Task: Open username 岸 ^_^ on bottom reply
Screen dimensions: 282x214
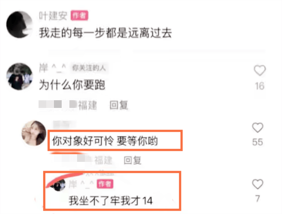Action: click(x=81, y=184)
